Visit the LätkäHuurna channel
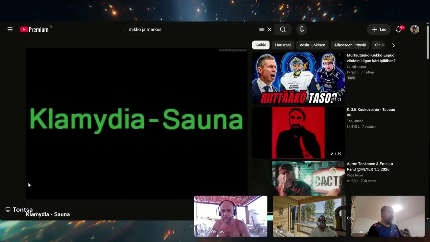Image resolution: width=430 pixels, height=242 pixels. (x=356, y=67)
